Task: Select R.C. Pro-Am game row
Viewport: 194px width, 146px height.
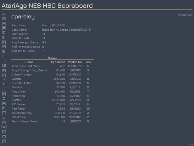Action: (52, 104)
